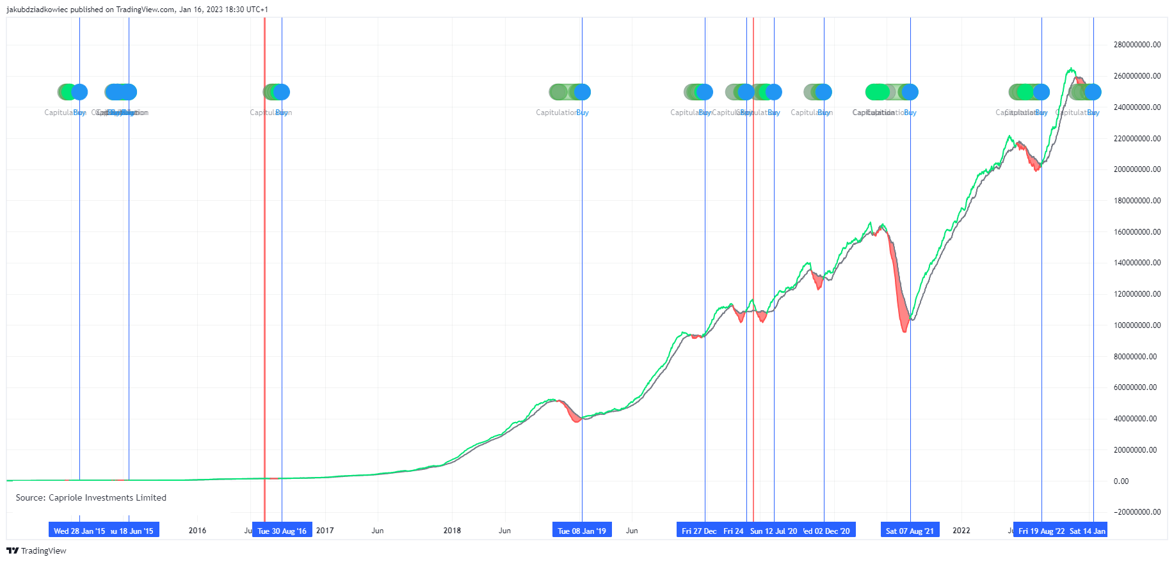Screen dimensions: 1174x562
Task: Click the 220000000.00 price axis label
Action: coord(1137,139)
